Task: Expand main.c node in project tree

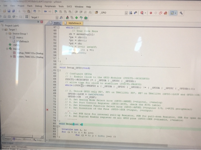Action: 10,37
